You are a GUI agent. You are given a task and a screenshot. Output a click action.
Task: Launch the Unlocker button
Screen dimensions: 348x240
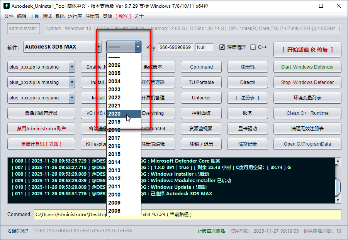pos(201,97)
